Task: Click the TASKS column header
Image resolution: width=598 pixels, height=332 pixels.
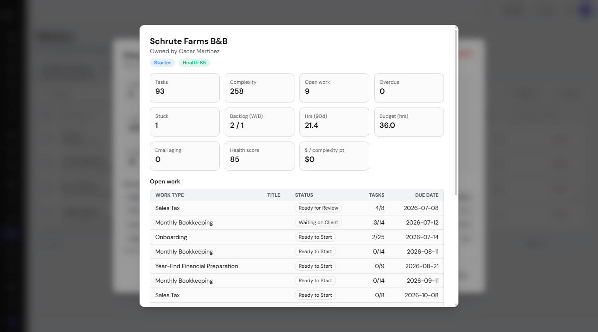Action: click(377, 195)
